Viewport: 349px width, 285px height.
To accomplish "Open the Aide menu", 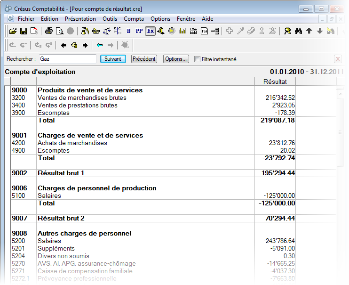I will pos(207,19).
